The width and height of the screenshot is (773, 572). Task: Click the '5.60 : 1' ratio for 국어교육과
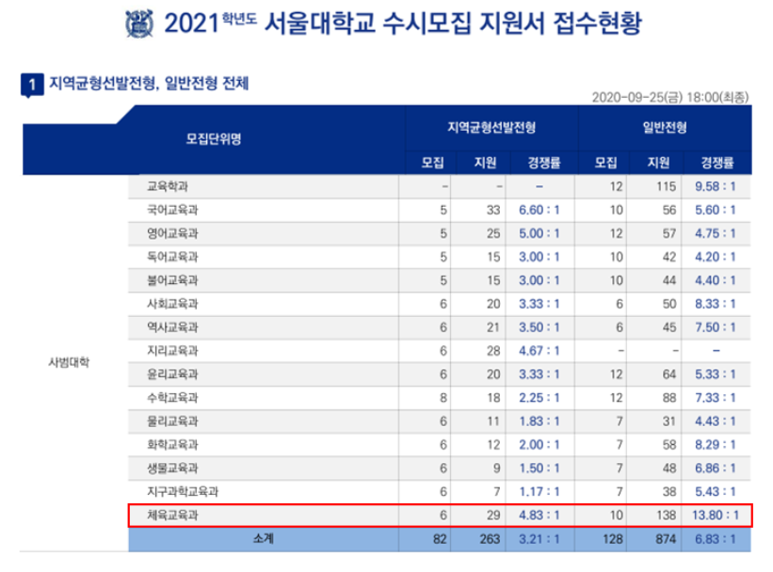(x=716, y=210)
